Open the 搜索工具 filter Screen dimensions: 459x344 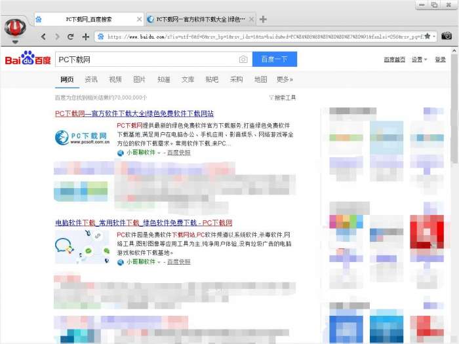[x=283, y=98]
